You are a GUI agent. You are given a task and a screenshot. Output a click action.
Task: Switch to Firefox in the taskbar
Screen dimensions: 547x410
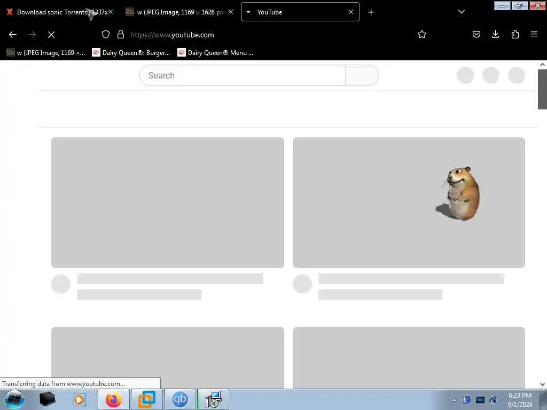pyautogui.click(x=114, y=399)
